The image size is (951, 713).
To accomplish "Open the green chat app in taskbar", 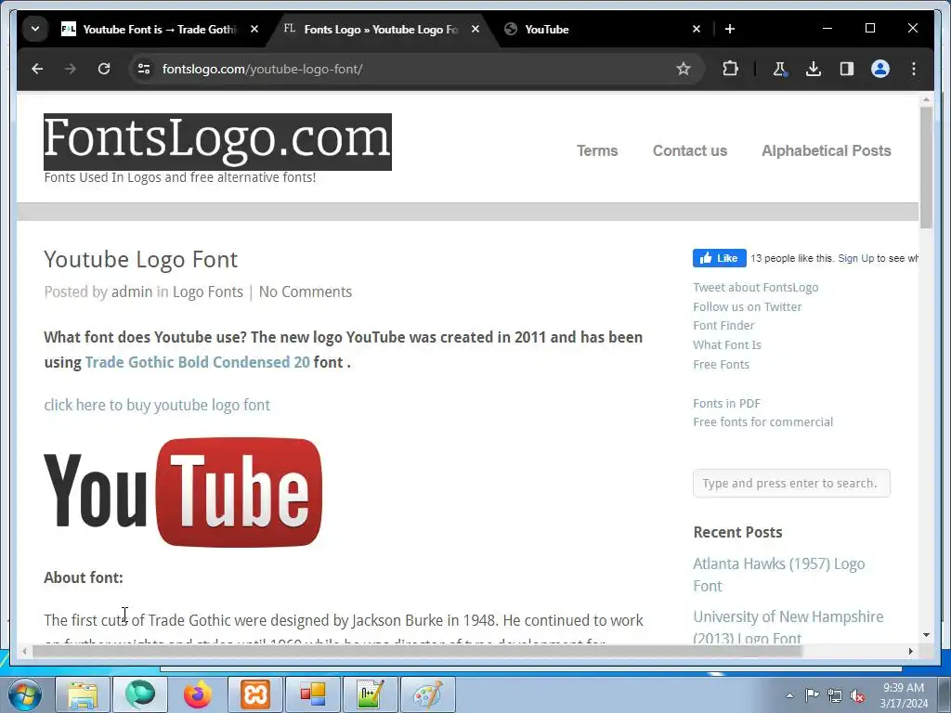I will tap(140, 694).
